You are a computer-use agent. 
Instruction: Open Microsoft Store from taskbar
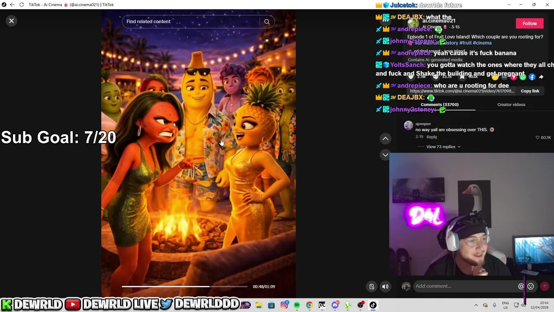click(x=271, y=305)
